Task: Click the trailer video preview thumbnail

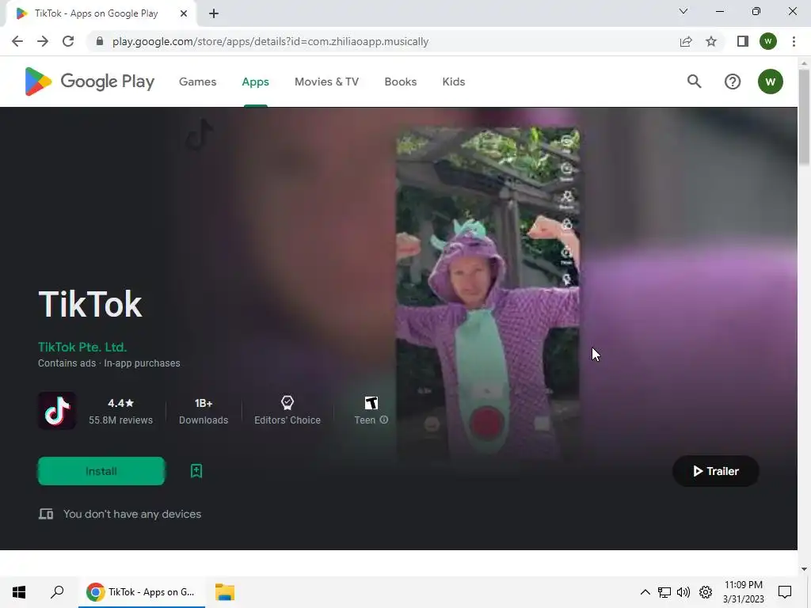Action: (x=488, y=294)
